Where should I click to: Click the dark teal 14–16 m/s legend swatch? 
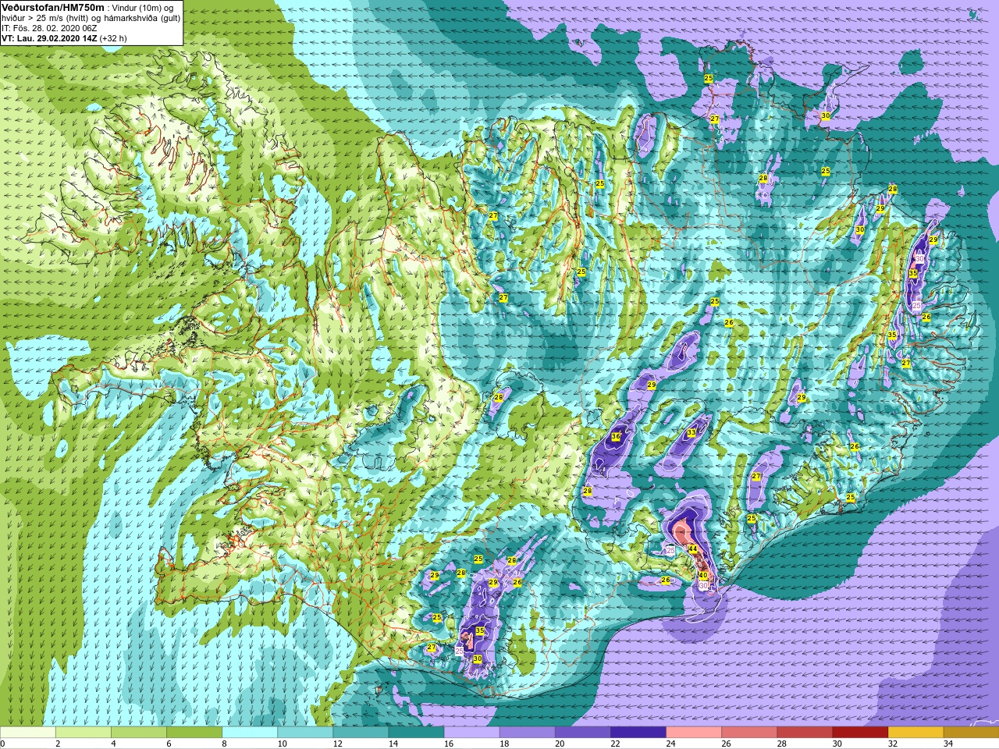tap(416, 733)
